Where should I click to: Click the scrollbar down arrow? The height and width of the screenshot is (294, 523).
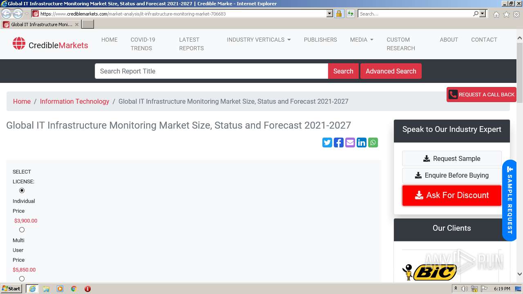pos(520,274)
